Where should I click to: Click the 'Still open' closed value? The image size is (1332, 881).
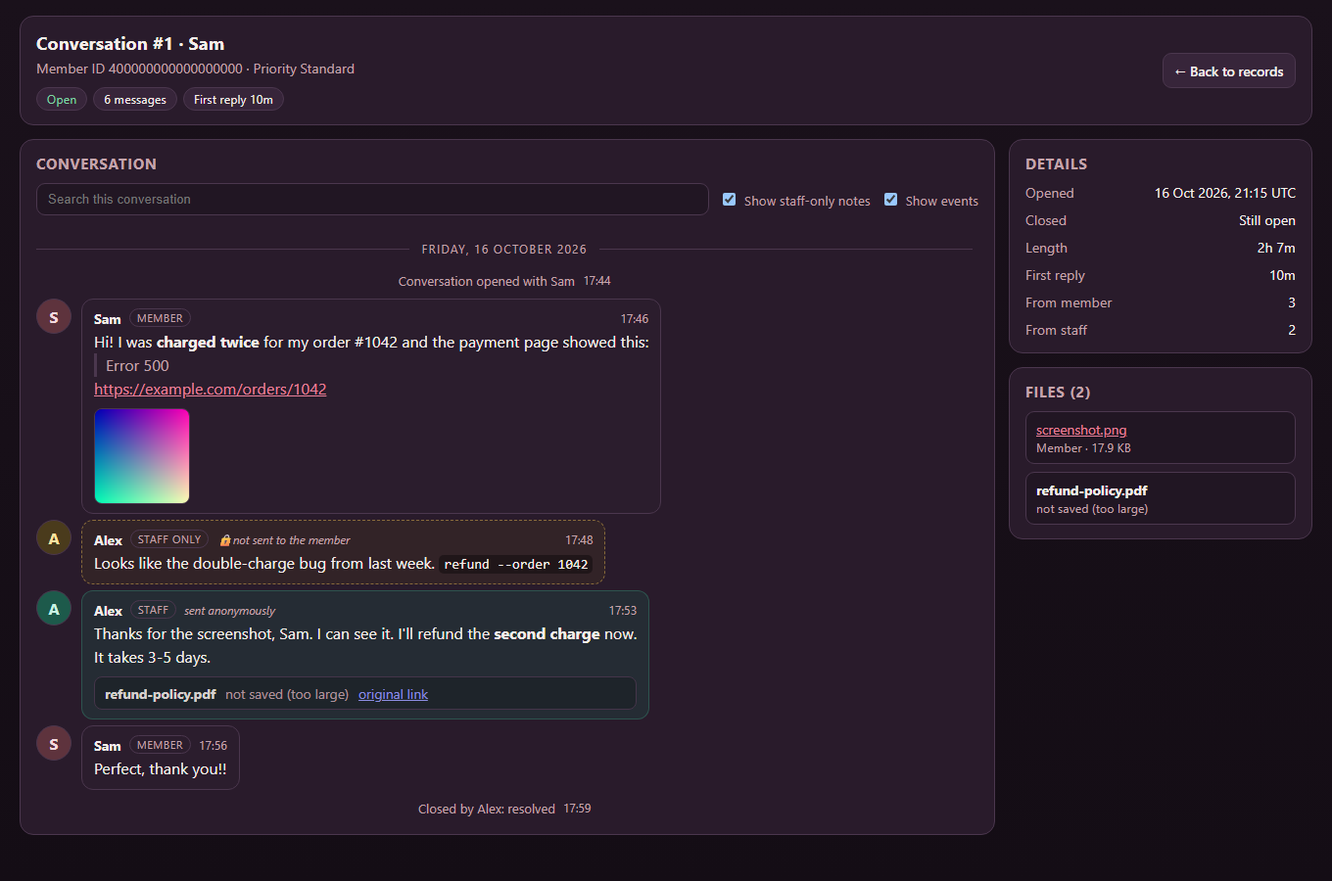pos(1267,220)
